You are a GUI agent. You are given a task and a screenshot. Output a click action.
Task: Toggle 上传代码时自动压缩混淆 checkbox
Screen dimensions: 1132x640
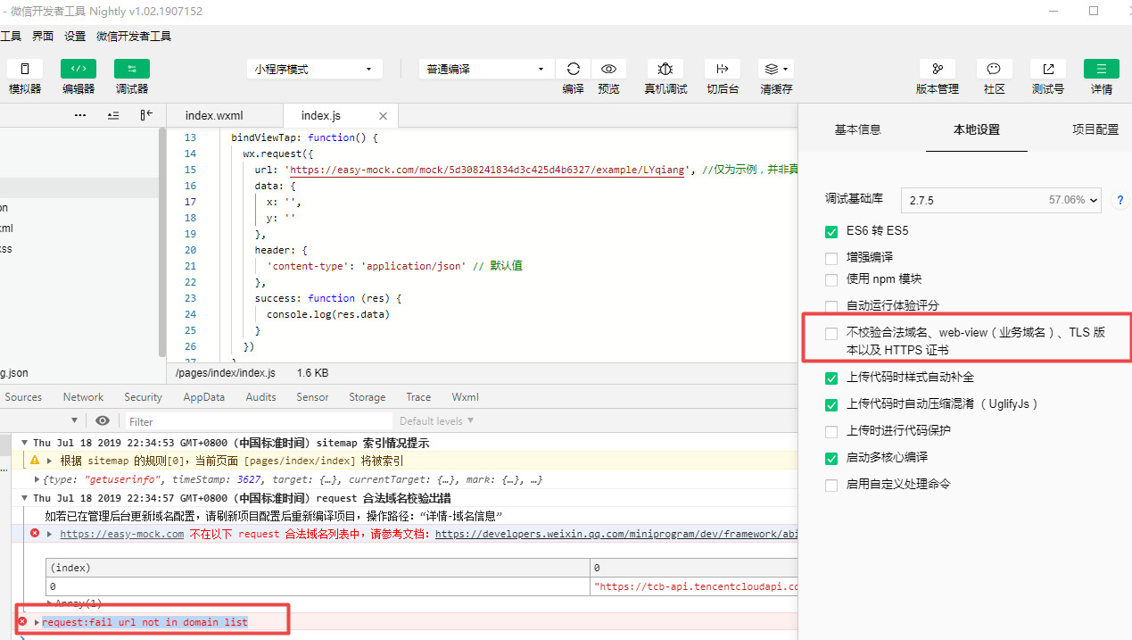click(x=831, y=404)
